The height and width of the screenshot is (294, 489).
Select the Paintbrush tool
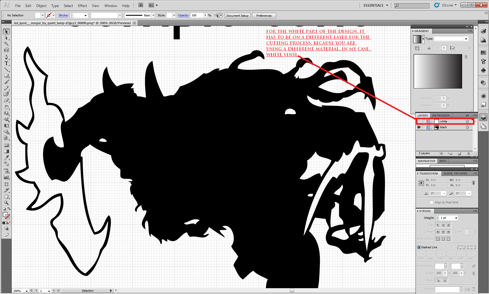[x=6, y=82]
